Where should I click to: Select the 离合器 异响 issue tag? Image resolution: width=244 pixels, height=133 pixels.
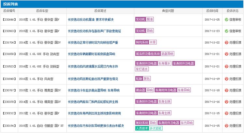pyautogui.click(x=144, y=90)
